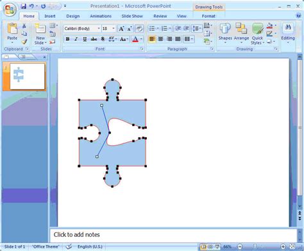Click the zoom slider handle
The image size is (304, 251).
tap(255, 247)
